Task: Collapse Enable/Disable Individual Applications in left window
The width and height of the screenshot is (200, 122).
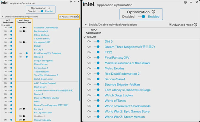Action: tap(3, 17)
